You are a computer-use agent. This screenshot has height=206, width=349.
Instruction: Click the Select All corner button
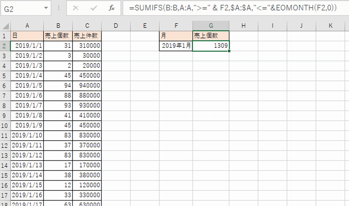[x=5, y=26]
